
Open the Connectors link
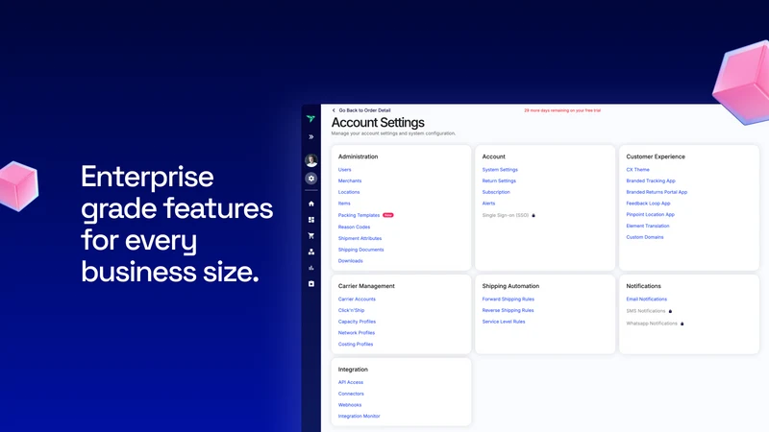click(x=351, y=394)
